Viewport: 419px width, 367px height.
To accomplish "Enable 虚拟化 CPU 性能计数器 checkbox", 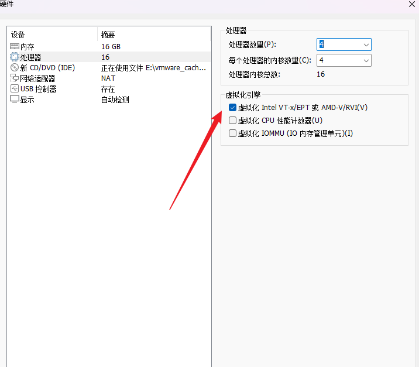I will (x=232, y=120).
